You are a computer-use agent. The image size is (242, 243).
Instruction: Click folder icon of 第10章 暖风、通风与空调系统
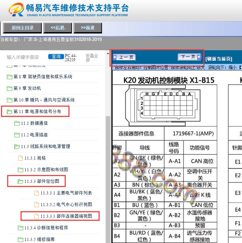[x=10, y=100]
